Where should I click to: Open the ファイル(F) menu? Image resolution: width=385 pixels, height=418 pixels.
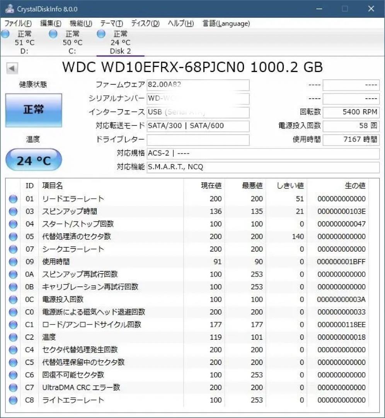tap(18, 24)
